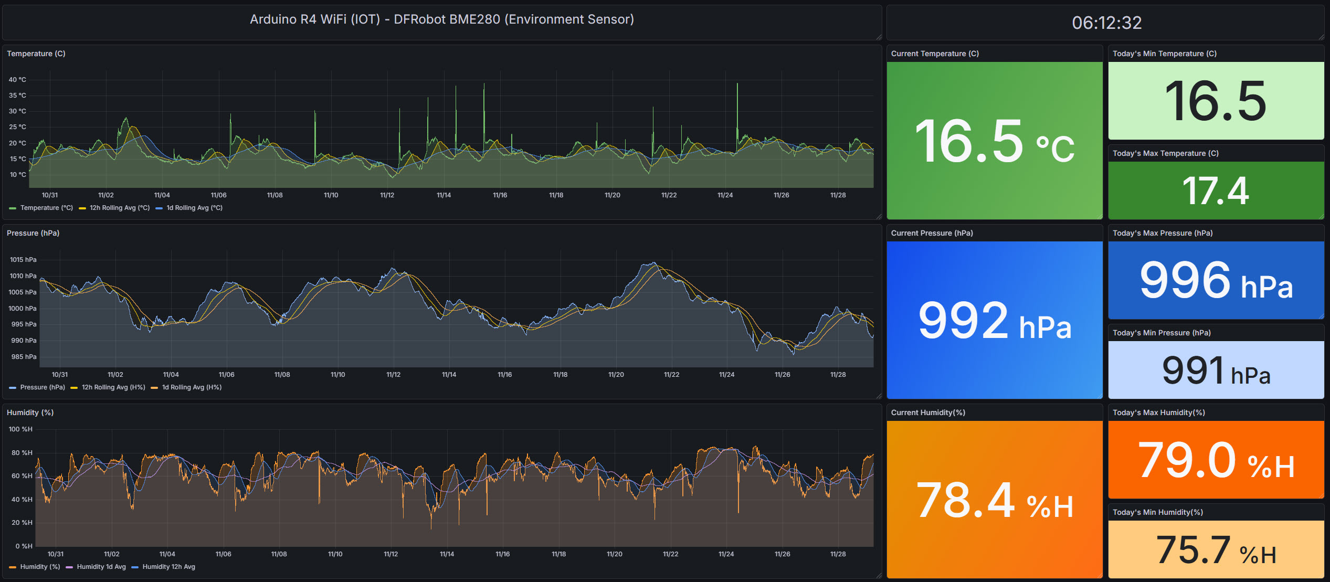This screenshot has height=582, width=1330.
Task: Click the 06:12:32 clock display
Action: click(1106, 23)
